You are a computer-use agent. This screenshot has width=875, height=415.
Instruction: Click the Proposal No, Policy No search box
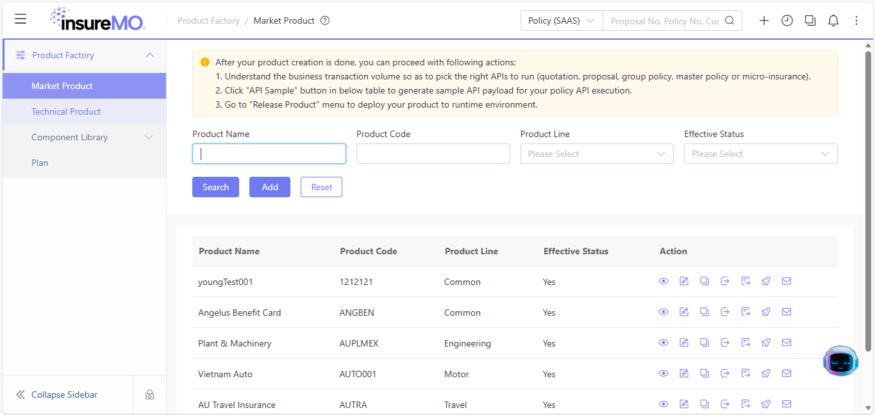[665, 20]
